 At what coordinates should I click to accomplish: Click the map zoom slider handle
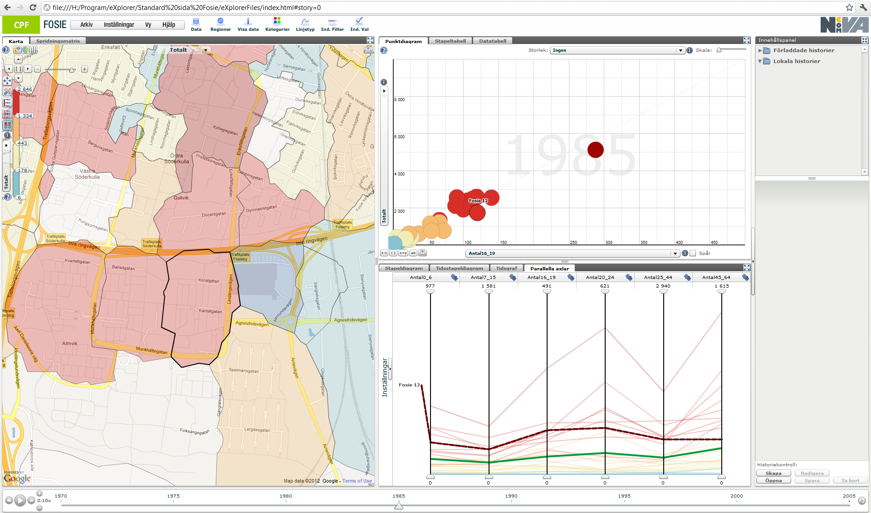(72, 69)
